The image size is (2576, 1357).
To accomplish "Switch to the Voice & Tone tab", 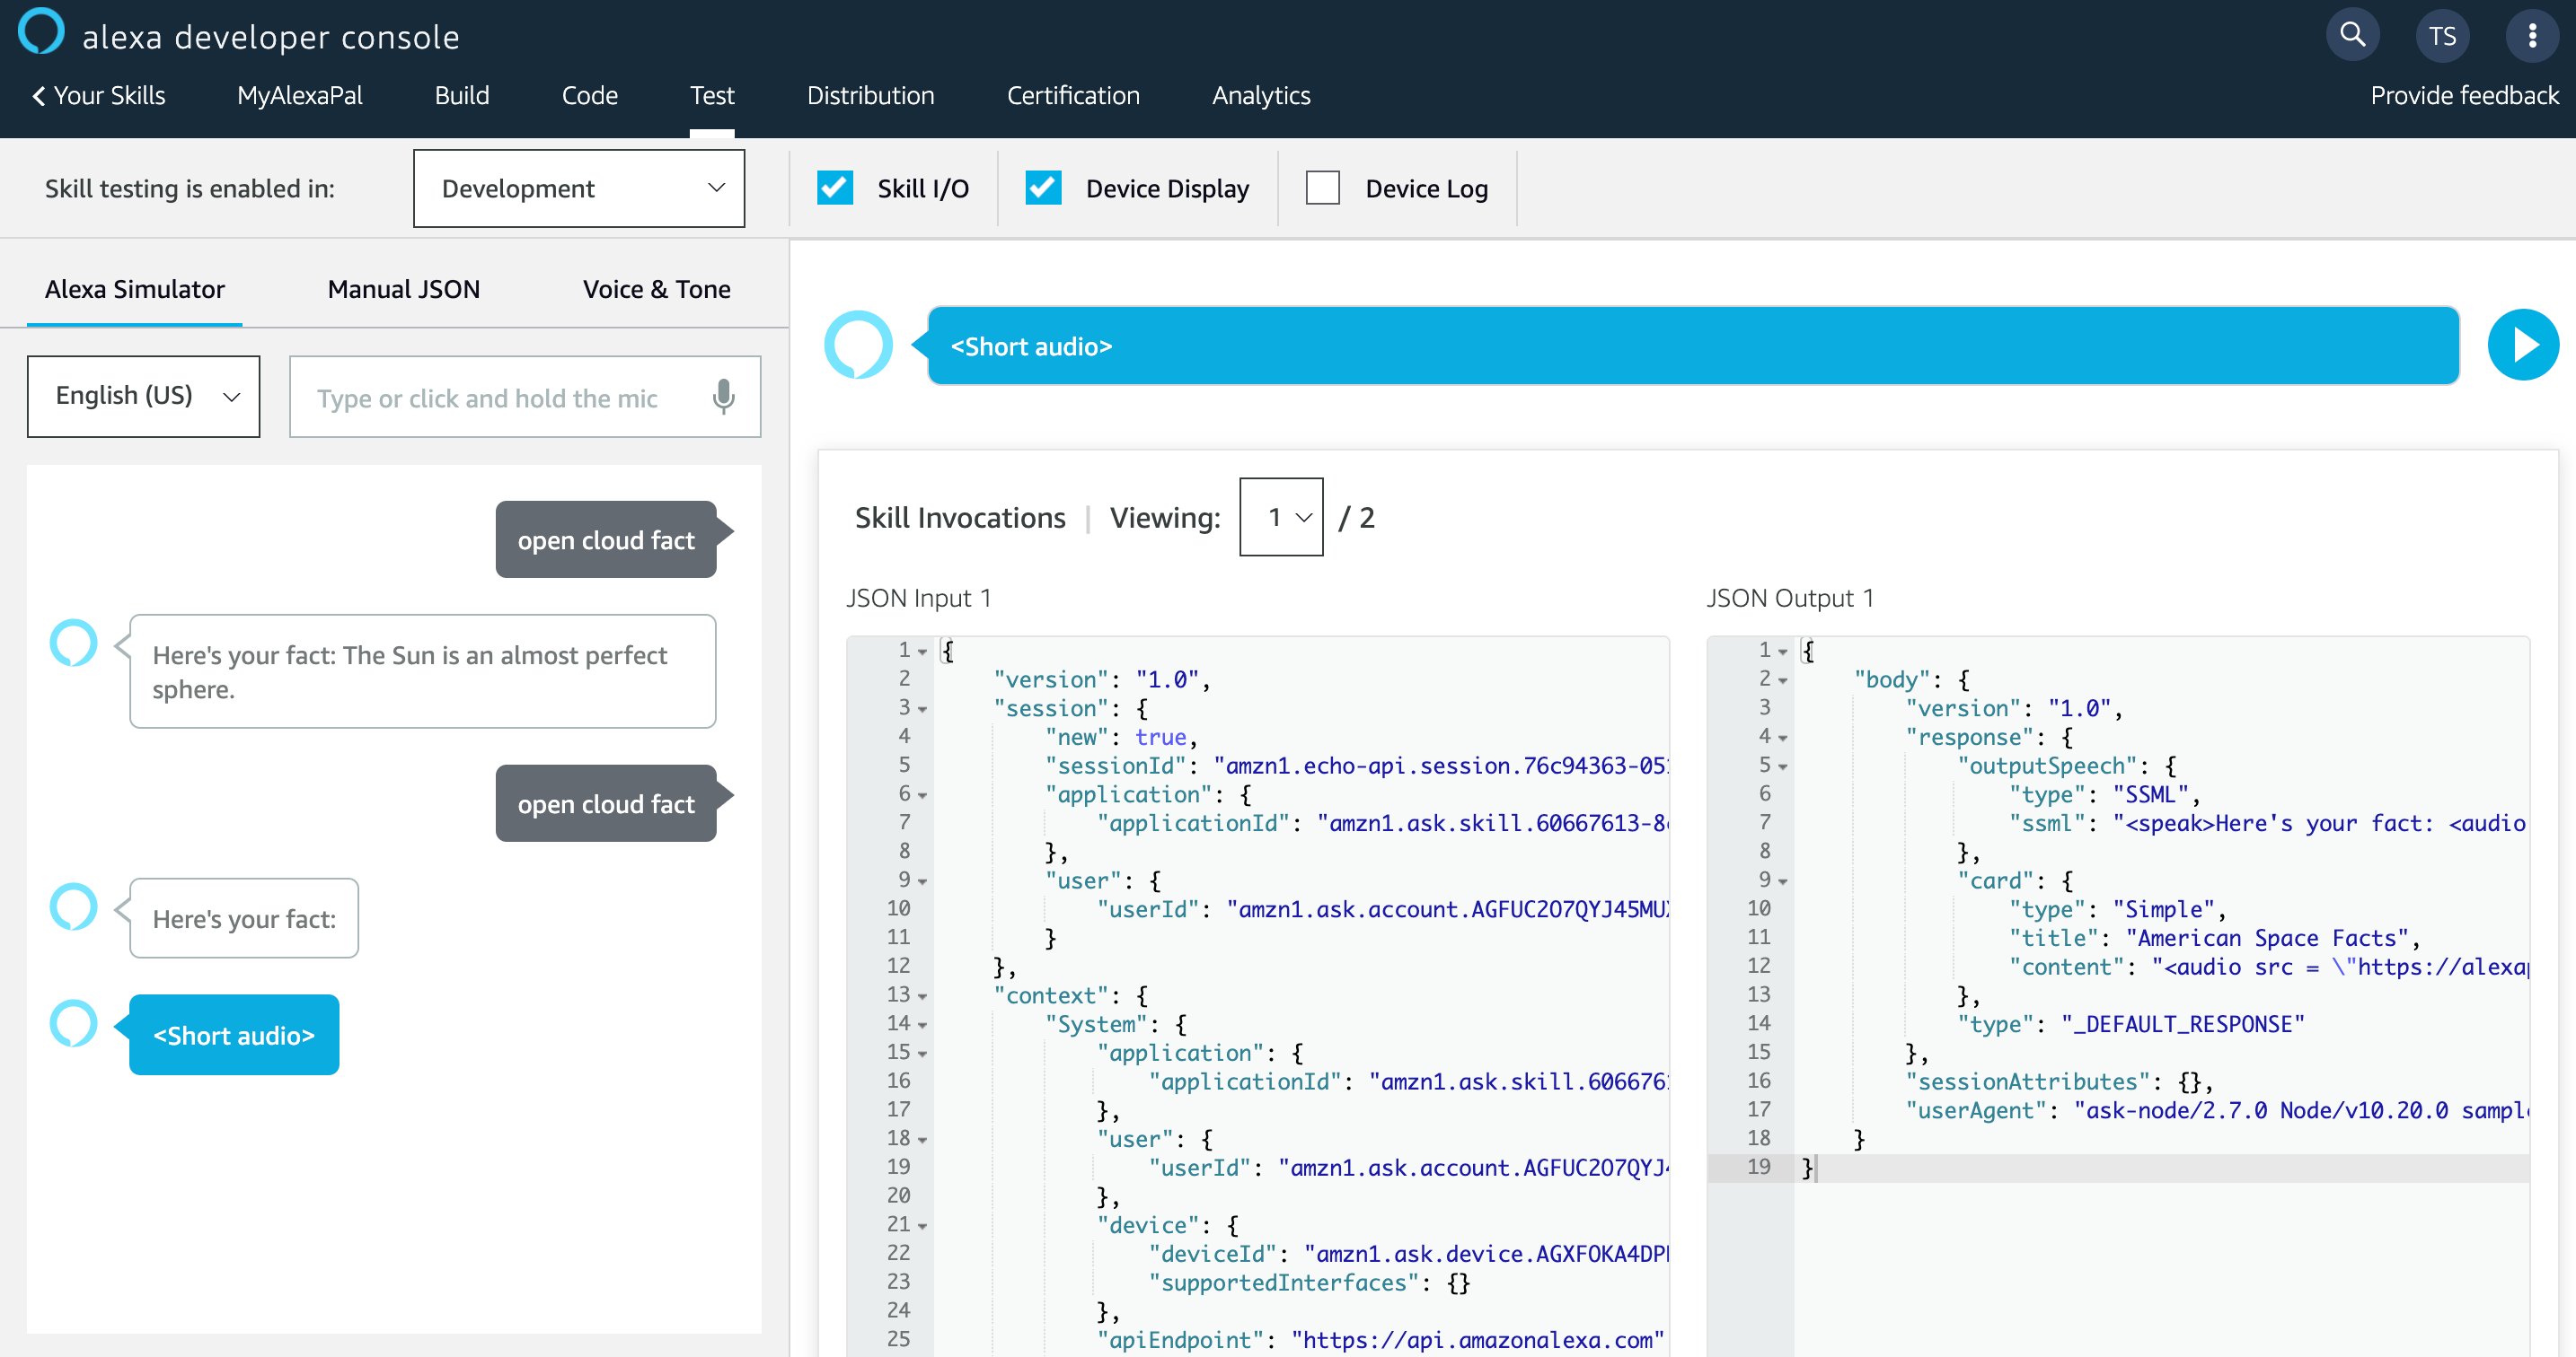I will (x=657, y=289).
